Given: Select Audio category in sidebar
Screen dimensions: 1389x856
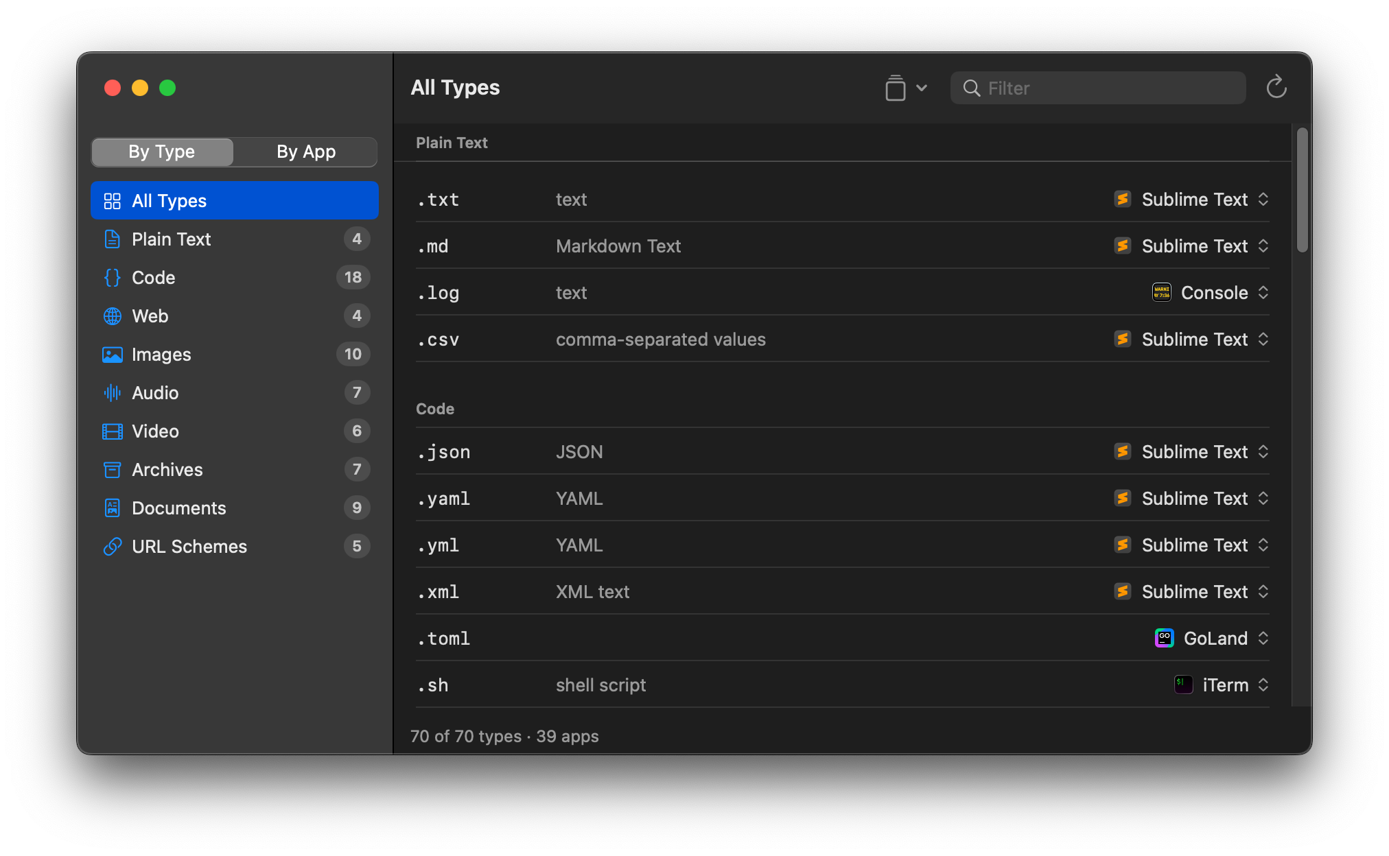Looking at the screenshot, I should tap(235, 393).
